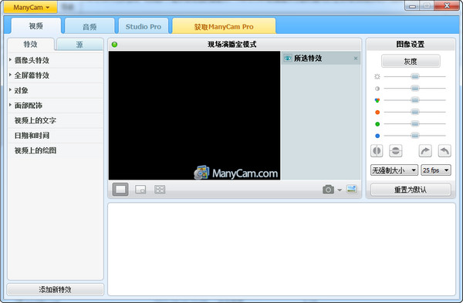Image resolution: width=463 pixels, height=303 pixels.
Task: Expand the 面部配饰 category
Action: tap(56, 106)
